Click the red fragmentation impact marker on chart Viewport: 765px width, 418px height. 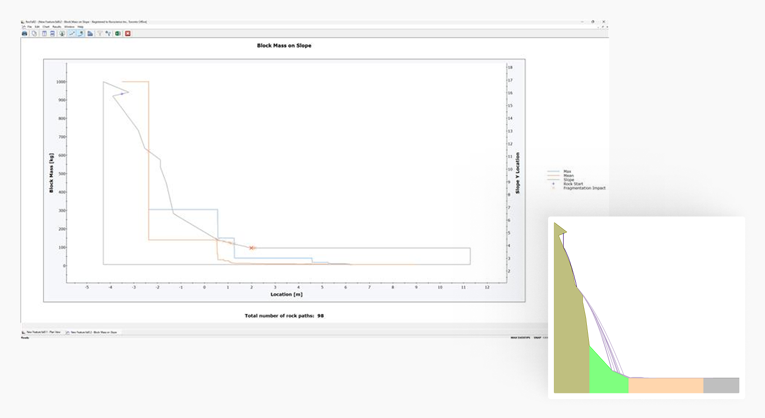coord(251,248)
